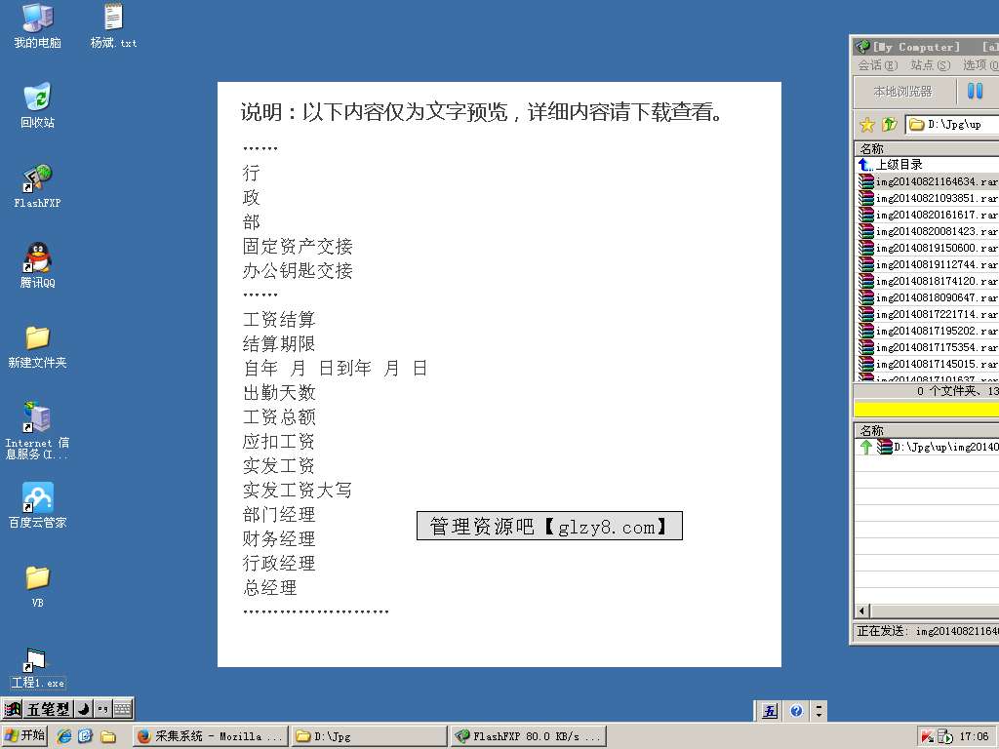Open the VB folder on desktop
Screen dimensions: 999x749
pos(38,586)
